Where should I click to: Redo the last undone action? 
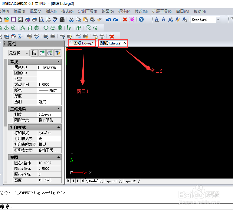[116, 20]
